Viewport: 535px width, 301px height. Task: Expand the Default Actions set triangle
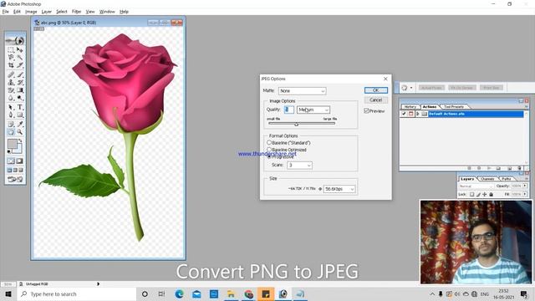click(418, 114)
